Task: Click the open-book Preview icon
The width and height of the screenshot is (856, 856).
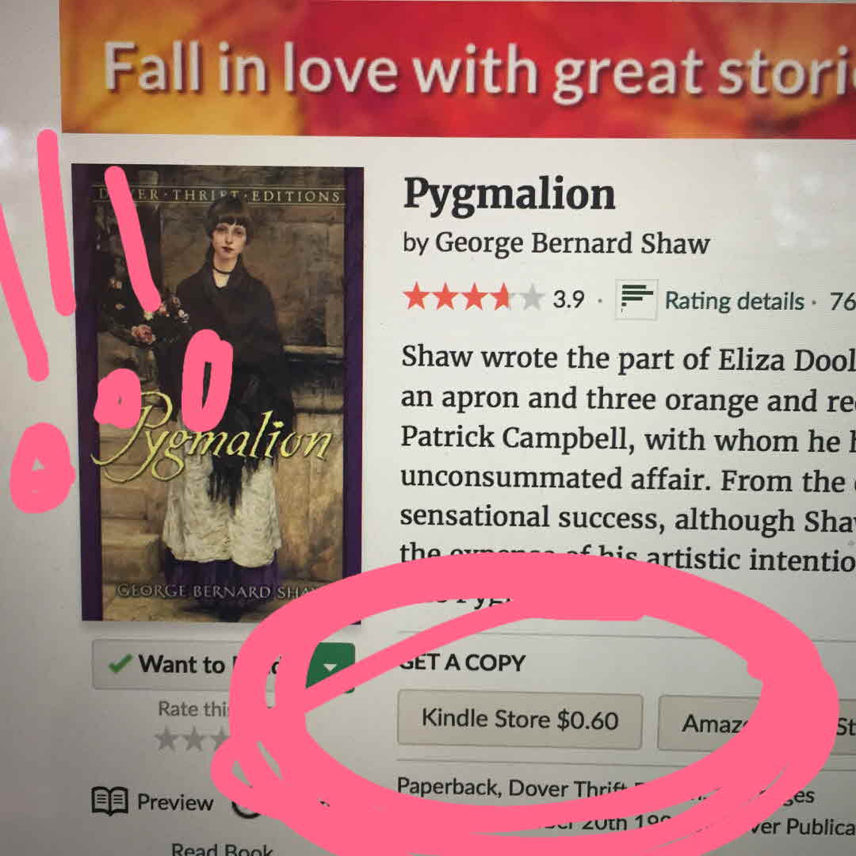Action: tap(109, 801)
